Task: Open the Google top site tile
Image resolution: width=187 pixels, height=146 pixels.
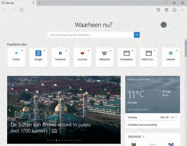Action: [x=38, y=57]
